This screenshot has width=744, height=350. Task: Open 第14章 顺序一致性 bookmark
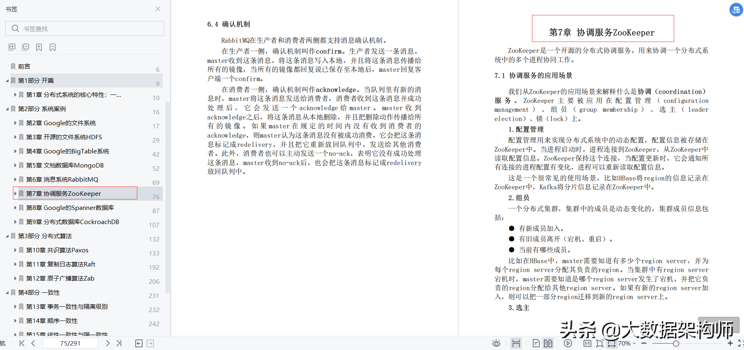pyautogui.click(x=52, y=321)
